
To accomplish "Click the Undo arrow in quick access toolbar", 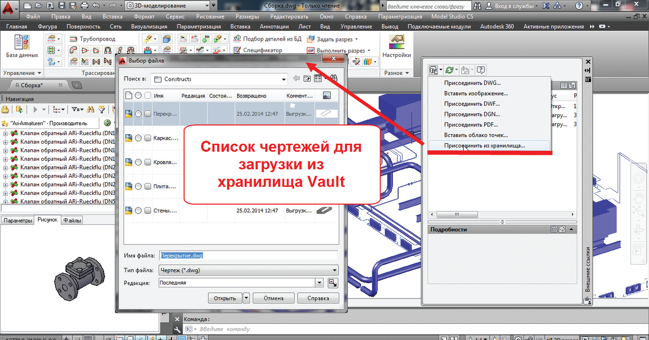I will [96, 6].
